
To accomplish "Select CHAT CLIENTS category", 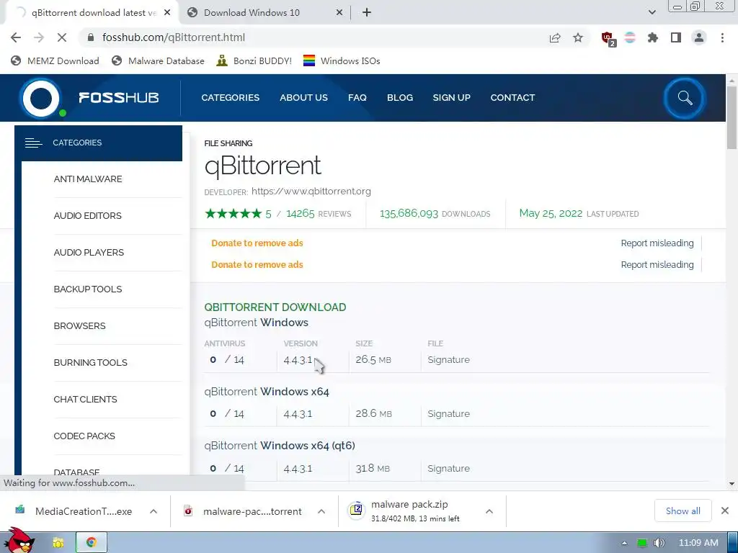I will [x=85, y=399].
